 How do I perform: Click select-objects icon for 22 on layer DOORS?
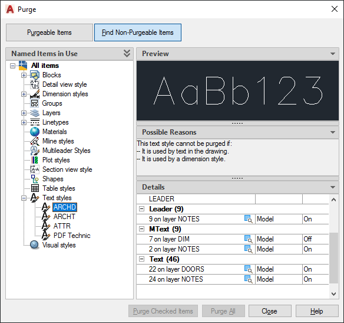[249, 269]
